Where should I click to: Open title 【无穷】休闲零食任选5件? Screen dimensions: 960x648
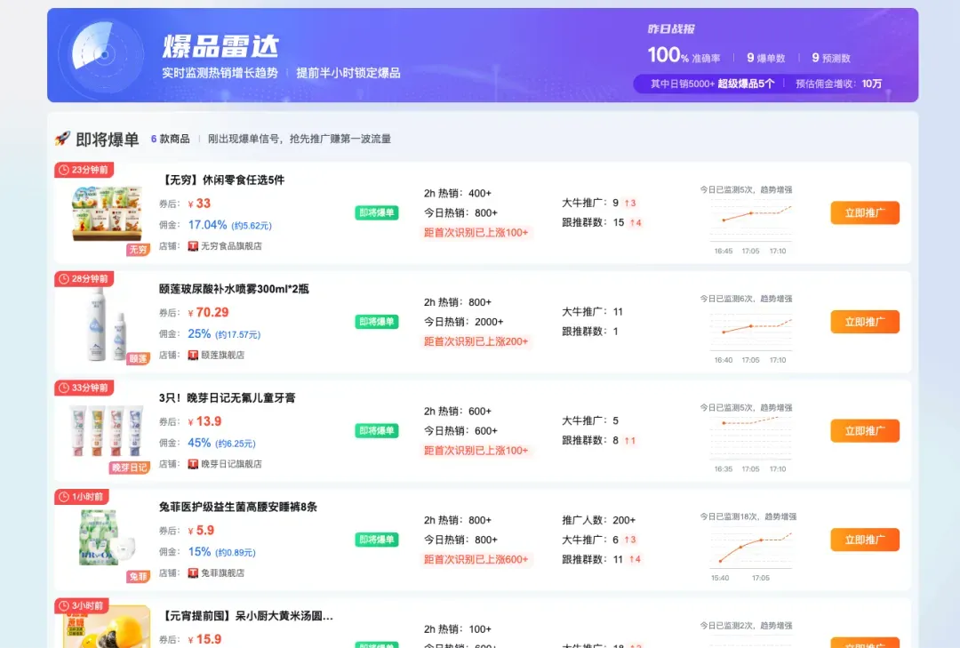222,180
